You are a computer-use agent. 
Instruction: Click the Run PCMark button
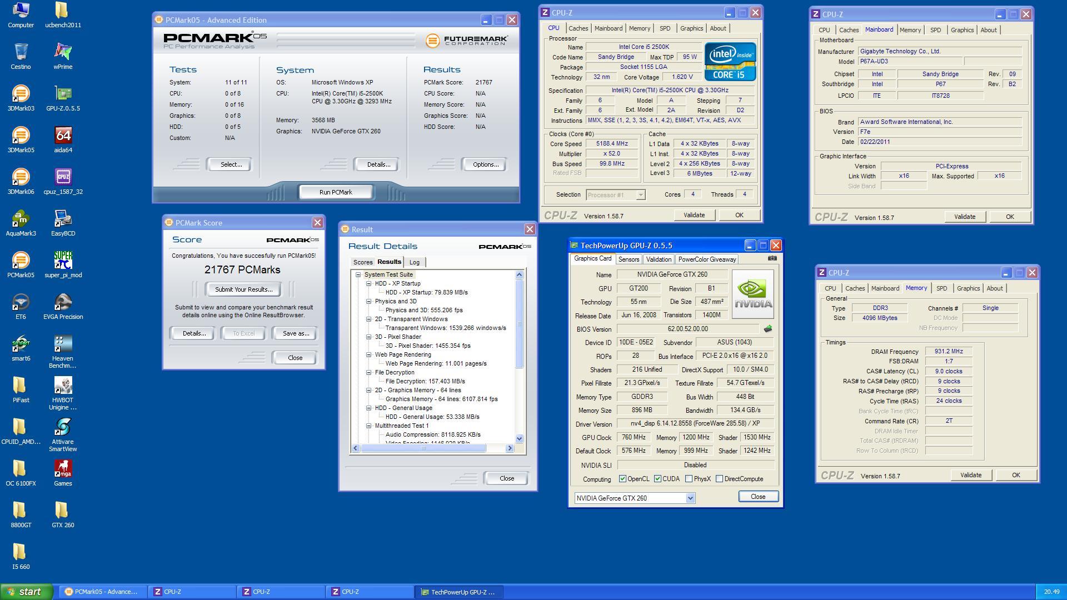(x=336, y=192)
